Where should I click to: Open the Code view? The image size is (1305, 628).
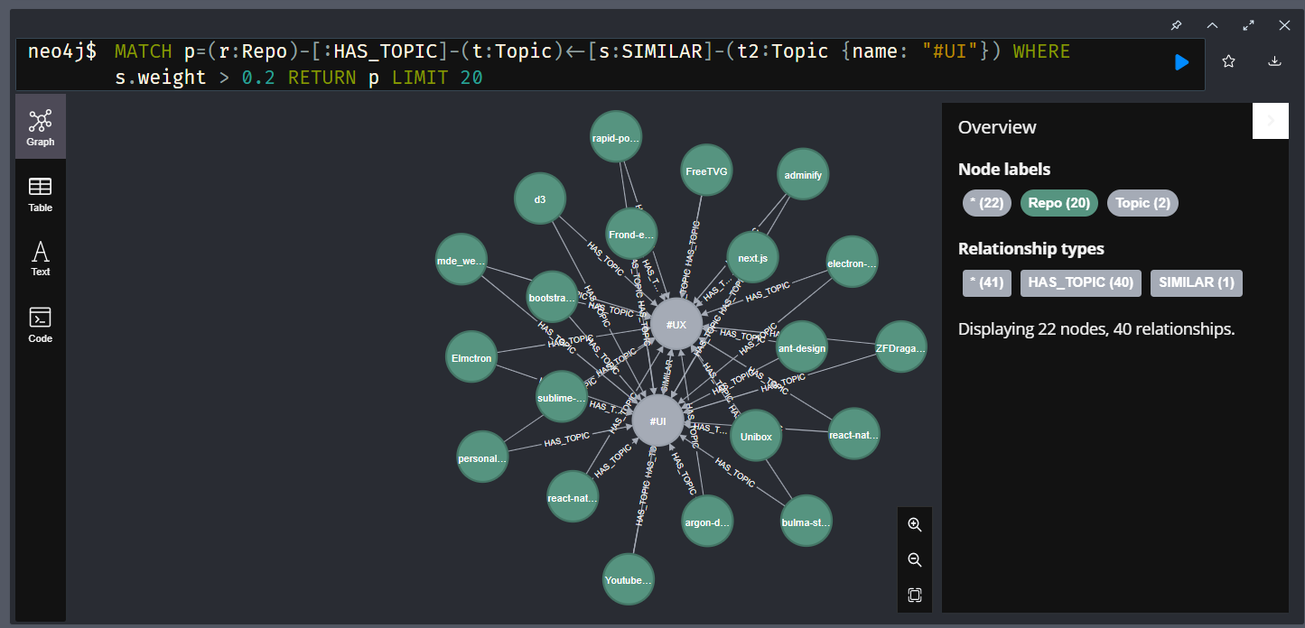point(41,325)
